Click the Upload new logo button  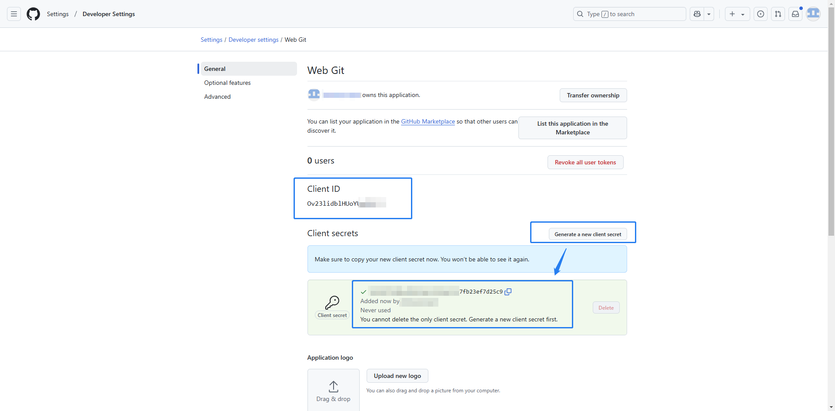pyautogui.click(x=397, y=376)
